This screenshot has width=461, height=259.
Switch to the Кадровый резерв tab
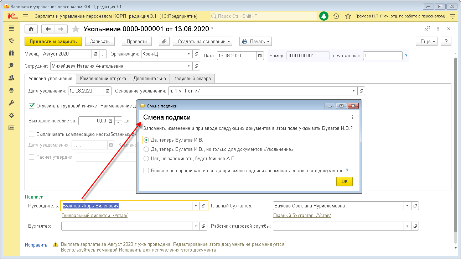(192, 79)
